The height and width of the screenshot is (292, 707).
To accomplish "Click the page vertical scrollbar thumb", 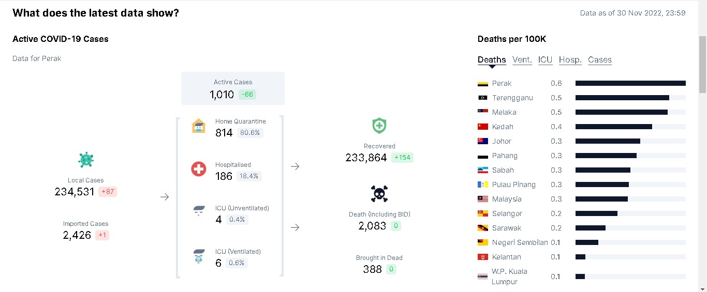I will (702, 64).
